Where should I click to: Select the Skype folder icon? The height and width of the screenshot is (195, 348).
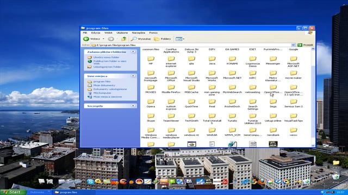(151, 115)
